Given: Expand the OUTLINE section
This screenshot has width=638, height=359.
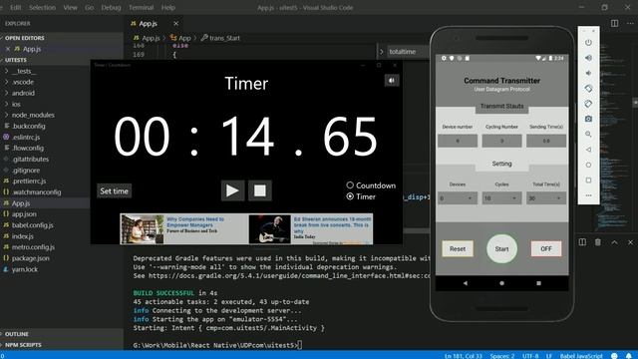Looking at the screenshot, I should [16, 334].
